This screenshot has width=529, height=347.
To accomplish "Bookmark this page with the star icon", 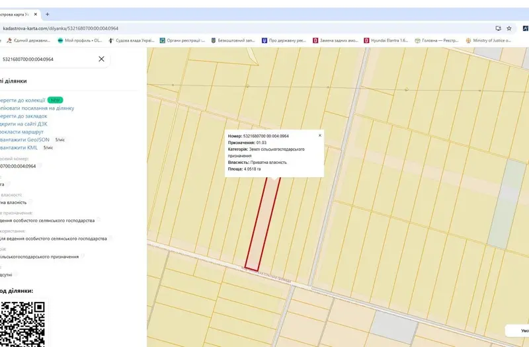I will pos(509,28).
